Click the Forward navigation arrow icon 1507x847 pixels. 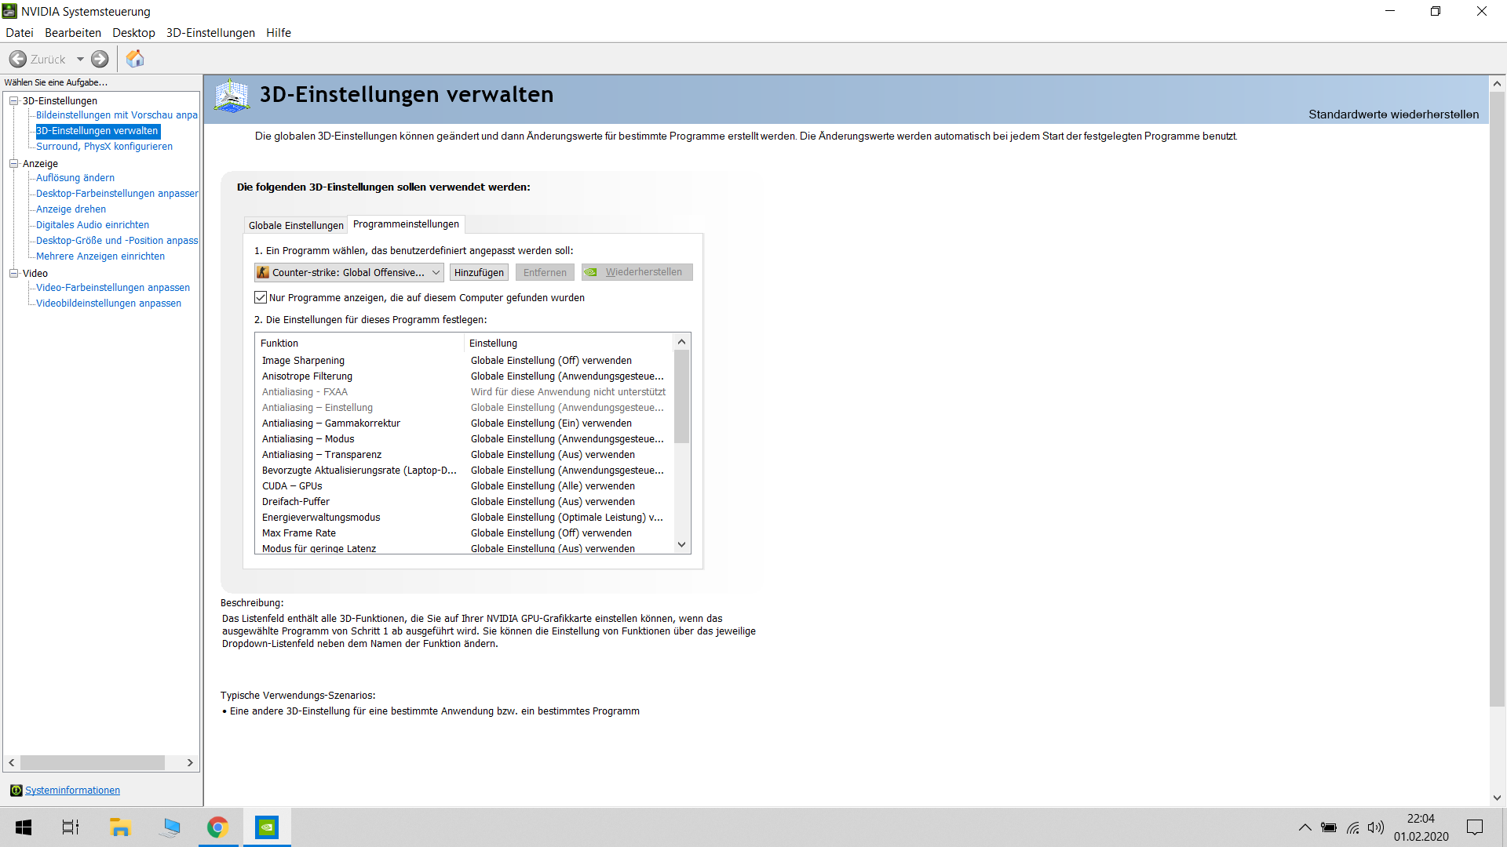tap(100, 59)
